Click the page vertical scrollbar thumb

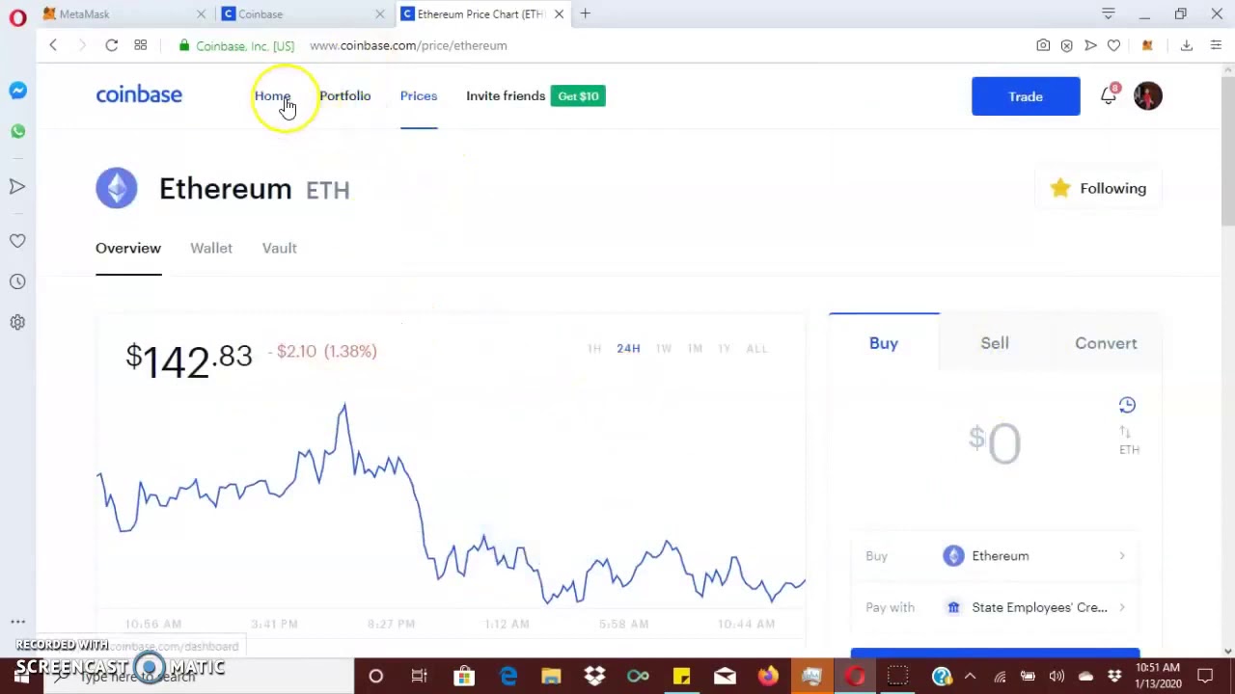[1227, 149]
